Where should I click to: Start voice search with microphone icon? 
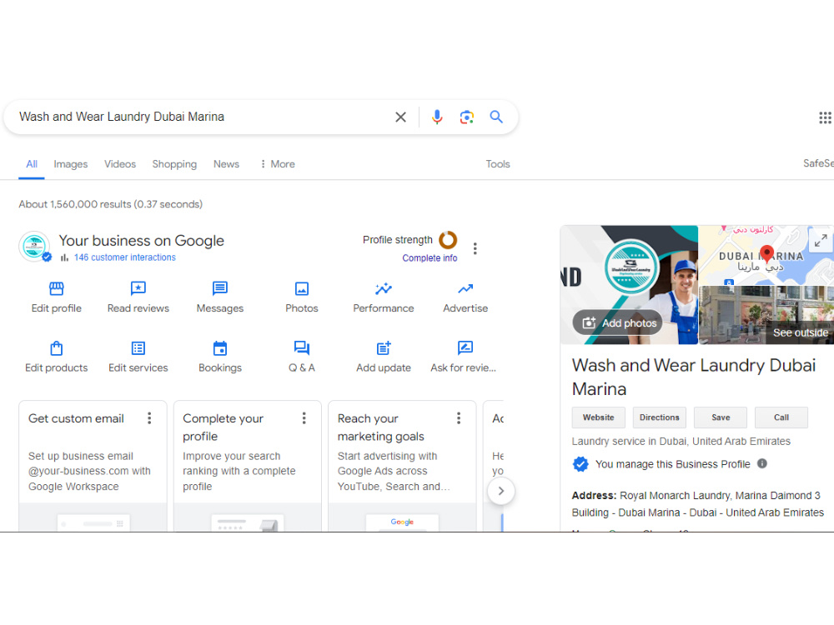[437, 117]
